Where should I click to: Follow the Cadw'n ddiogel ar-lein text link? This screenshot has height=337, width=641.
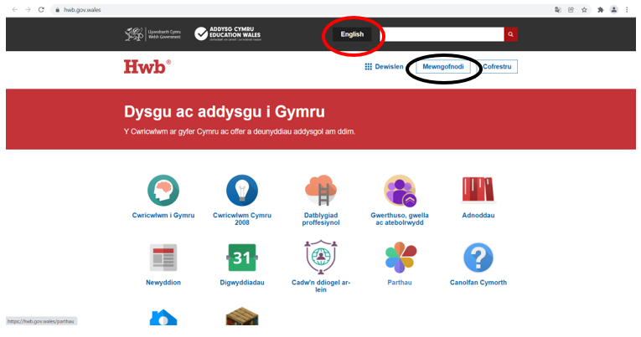[x=321, y=286]
